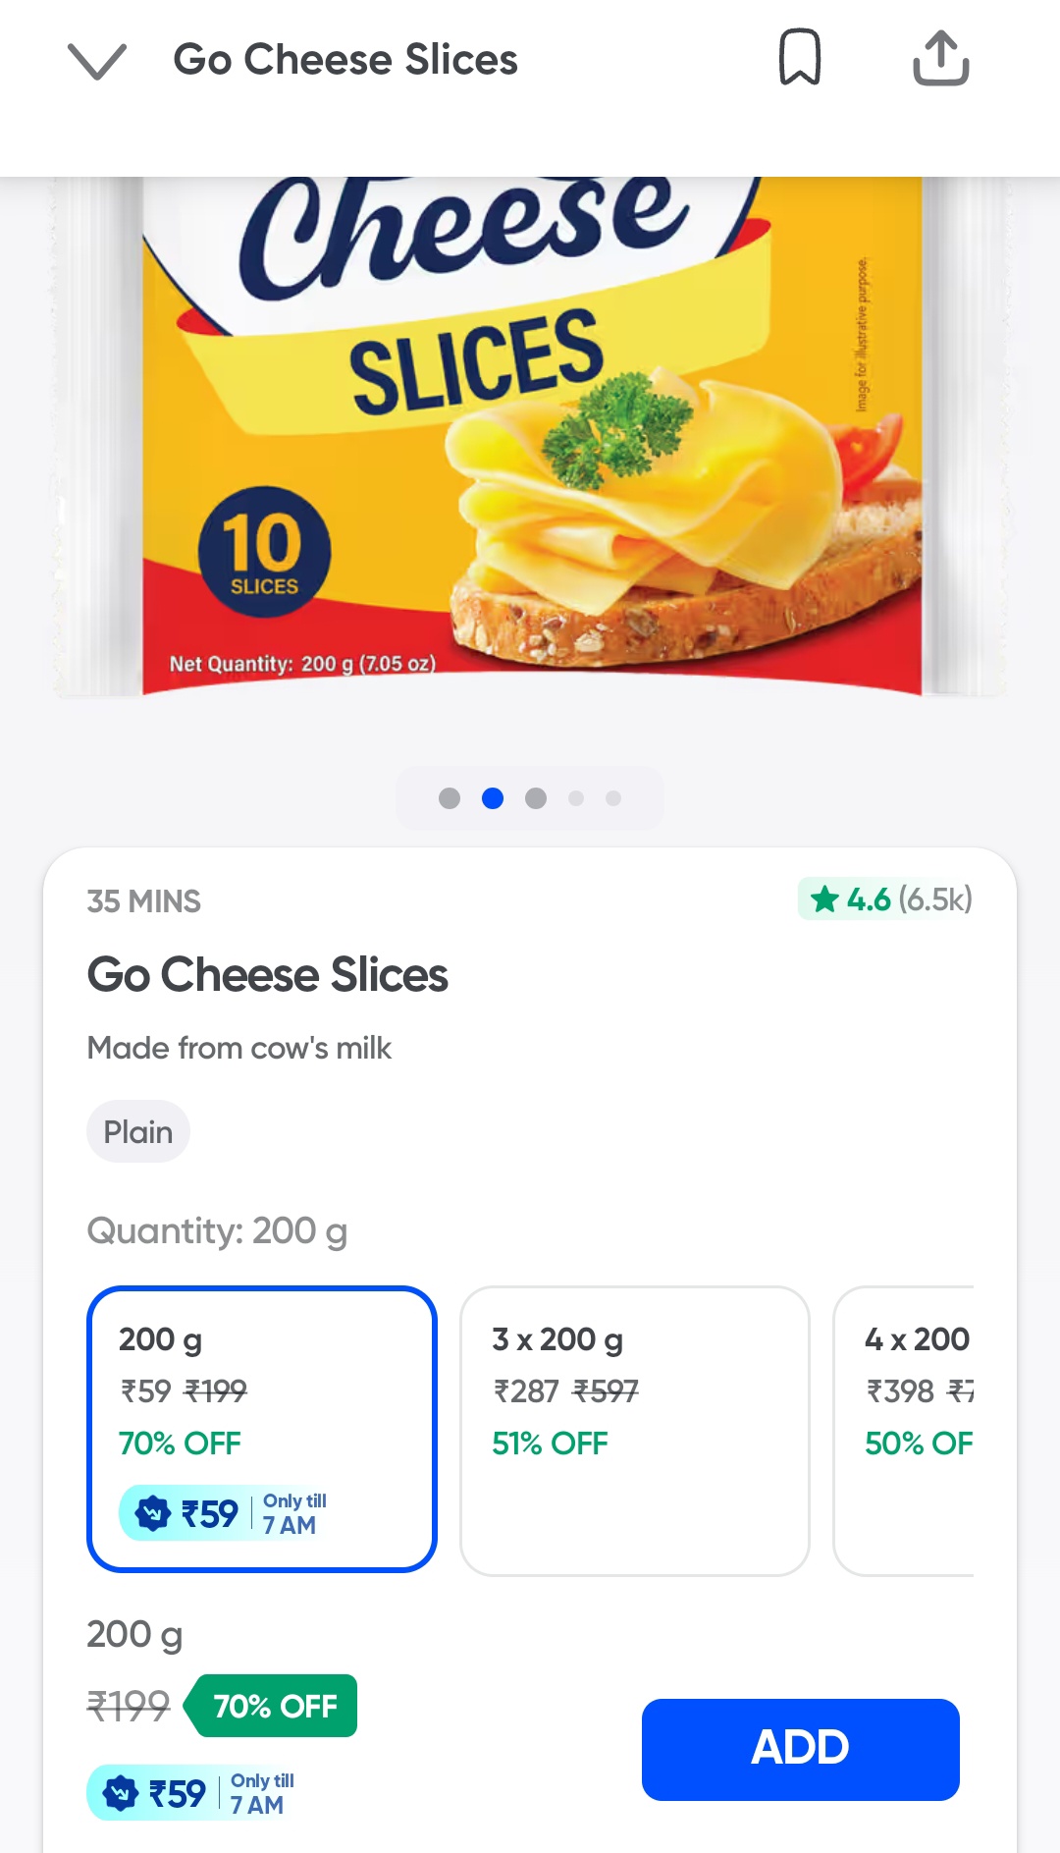Tap the 10 Slices badge on pack
Image resolution: width=1060 pixels, height=1853 pixels.
click(264, 552)
